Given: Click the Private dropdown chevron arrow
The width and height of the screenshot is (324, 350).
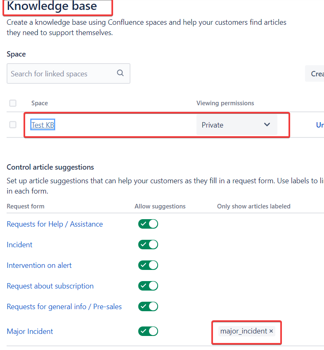Looking at the screenshot, I should coord(267,125).
